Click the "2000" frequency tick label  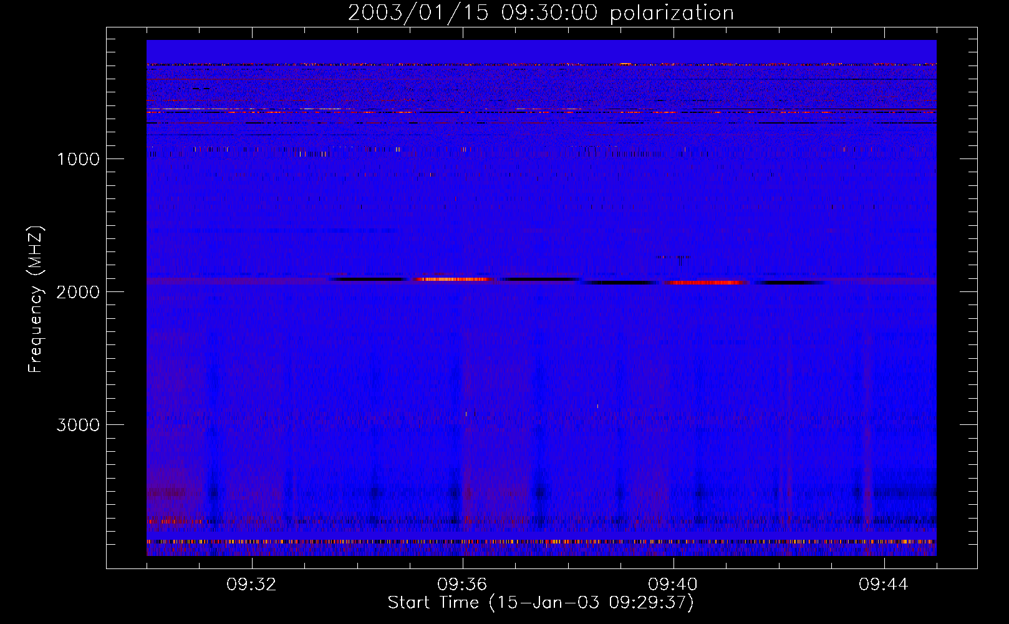(x=78, y=292)
